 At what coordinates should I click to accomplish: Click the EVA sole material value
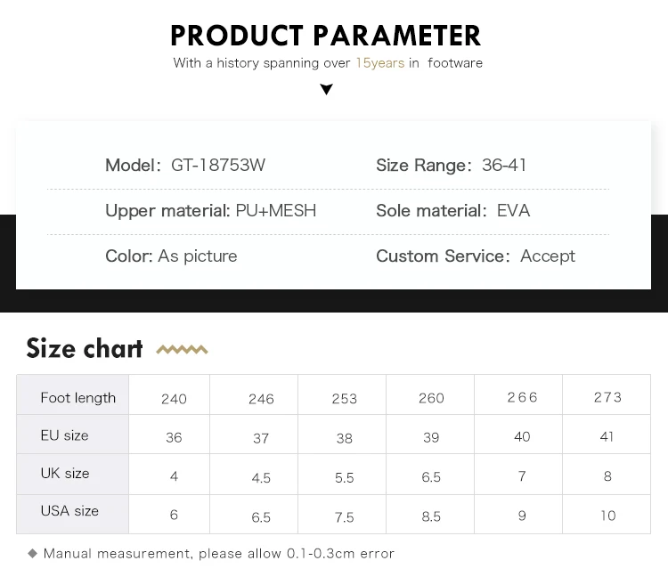click(x=513, y=211)
